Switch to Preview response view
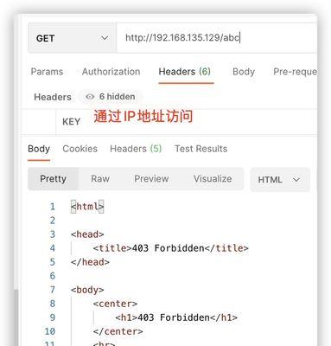331x346 pixels. tap(151, 179)
